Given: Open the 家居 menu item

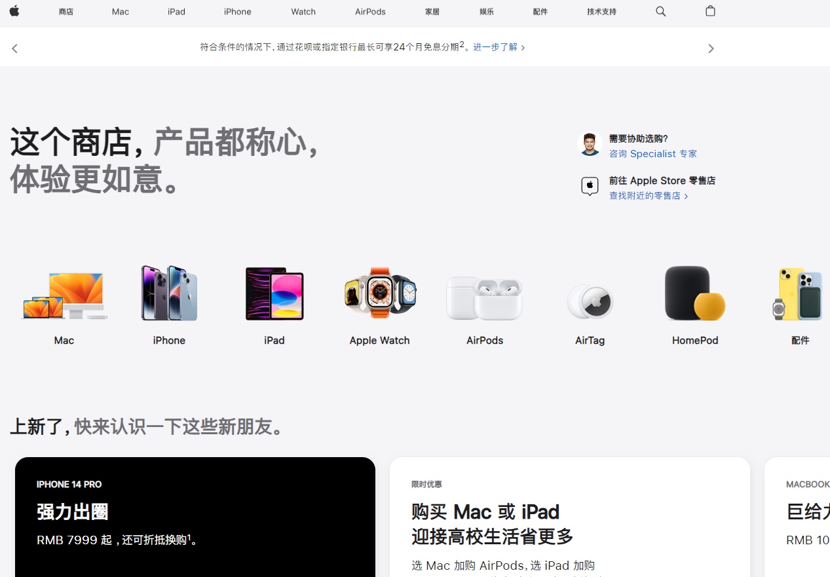Looking at the screenshot, I should (x=432, y=12).
